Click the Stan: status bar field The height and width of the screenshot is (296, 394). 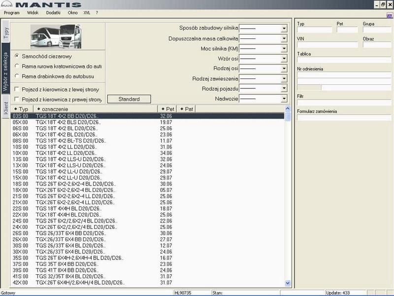(245, 293)
